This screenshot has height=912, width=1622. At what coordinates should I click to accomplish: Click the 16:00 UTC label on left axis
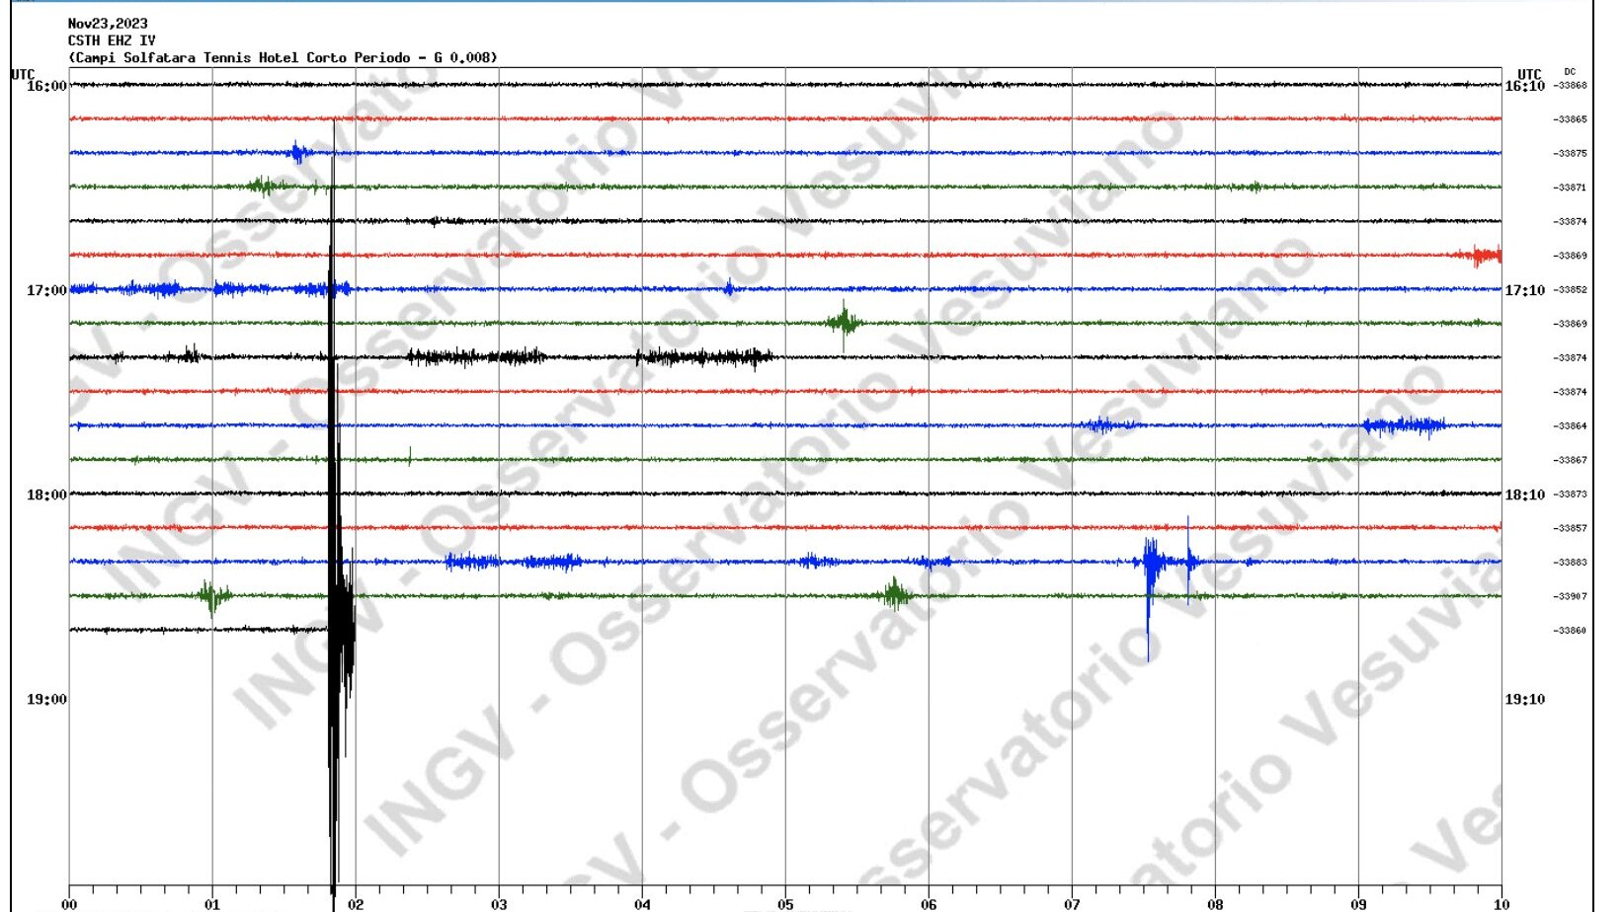click(46, 86)
